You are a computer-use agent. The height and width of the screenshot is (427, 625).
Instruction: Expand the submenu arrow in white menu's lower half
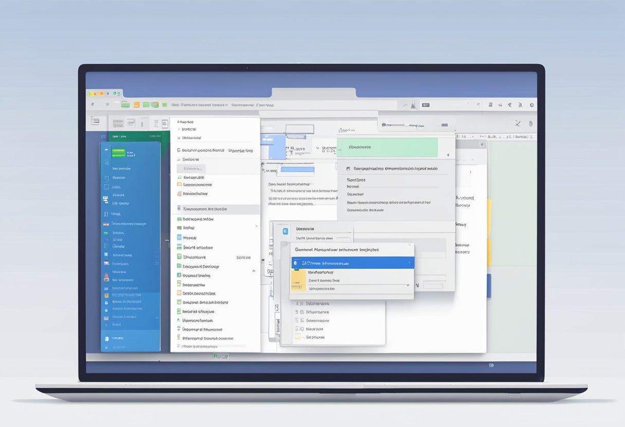click(x=253, y=270)
